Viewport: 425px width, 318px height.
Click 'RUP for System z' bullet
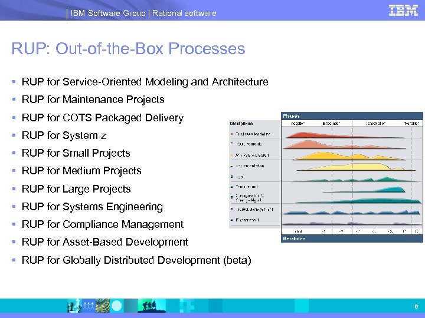point(64,135)
